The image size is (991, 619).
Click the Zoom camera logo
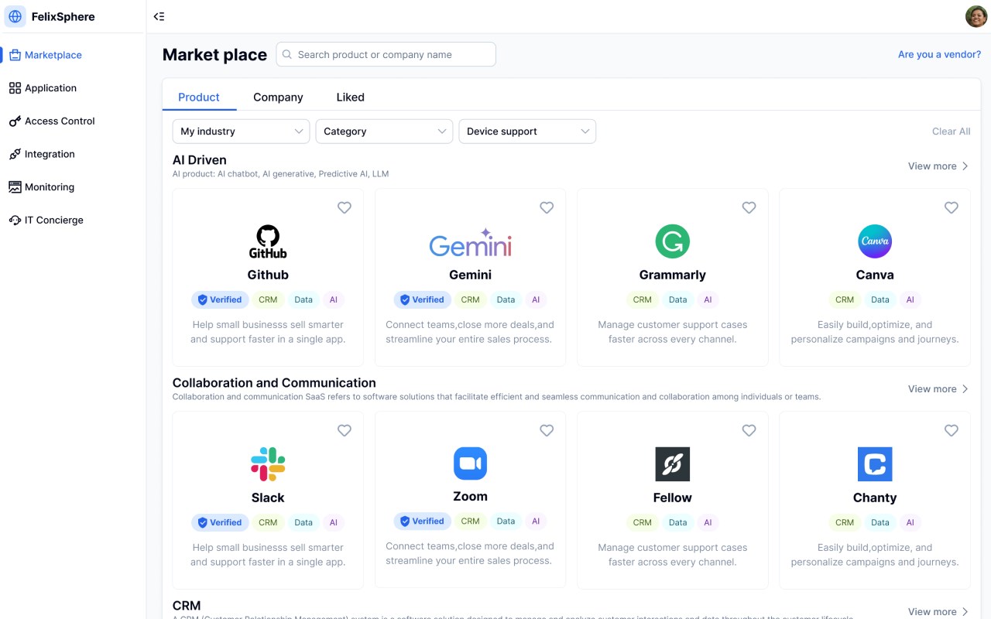470,463
